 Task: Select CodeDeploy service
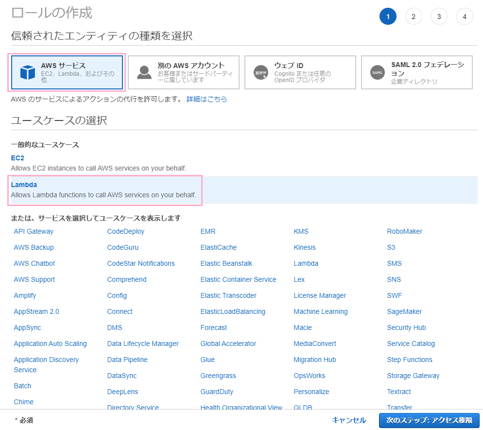point(126,231)
